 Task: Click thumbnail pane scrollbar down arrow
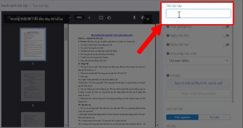click(66, 125)
